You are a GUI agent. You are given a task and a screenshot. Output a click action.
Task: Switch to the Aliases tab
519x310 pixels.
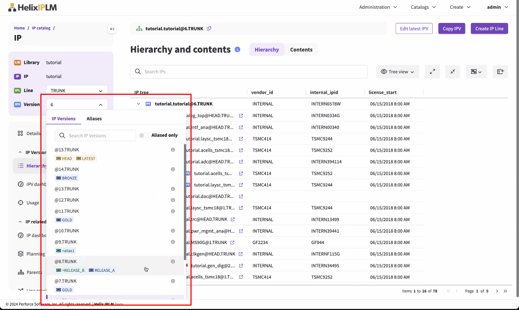point(94,119)
